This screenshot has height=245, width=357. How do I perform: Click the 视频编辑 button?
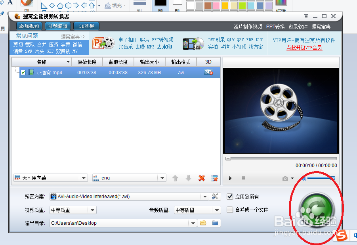[x=57, y=26]
